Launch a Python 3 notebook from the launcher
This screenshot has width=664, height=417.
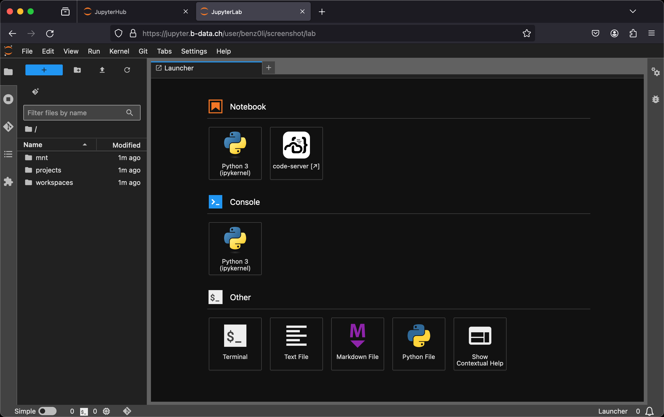point(235,153)
